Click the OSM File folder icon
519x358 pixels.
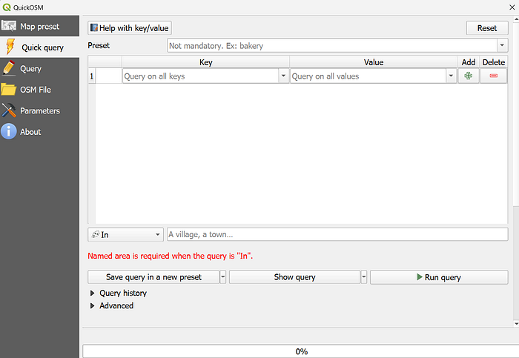click(8, 90)
